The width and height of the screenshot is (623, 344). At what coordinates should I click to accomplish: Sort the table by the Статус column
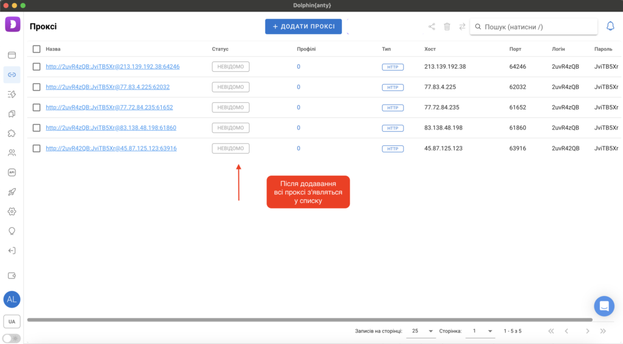pos(220,49)
